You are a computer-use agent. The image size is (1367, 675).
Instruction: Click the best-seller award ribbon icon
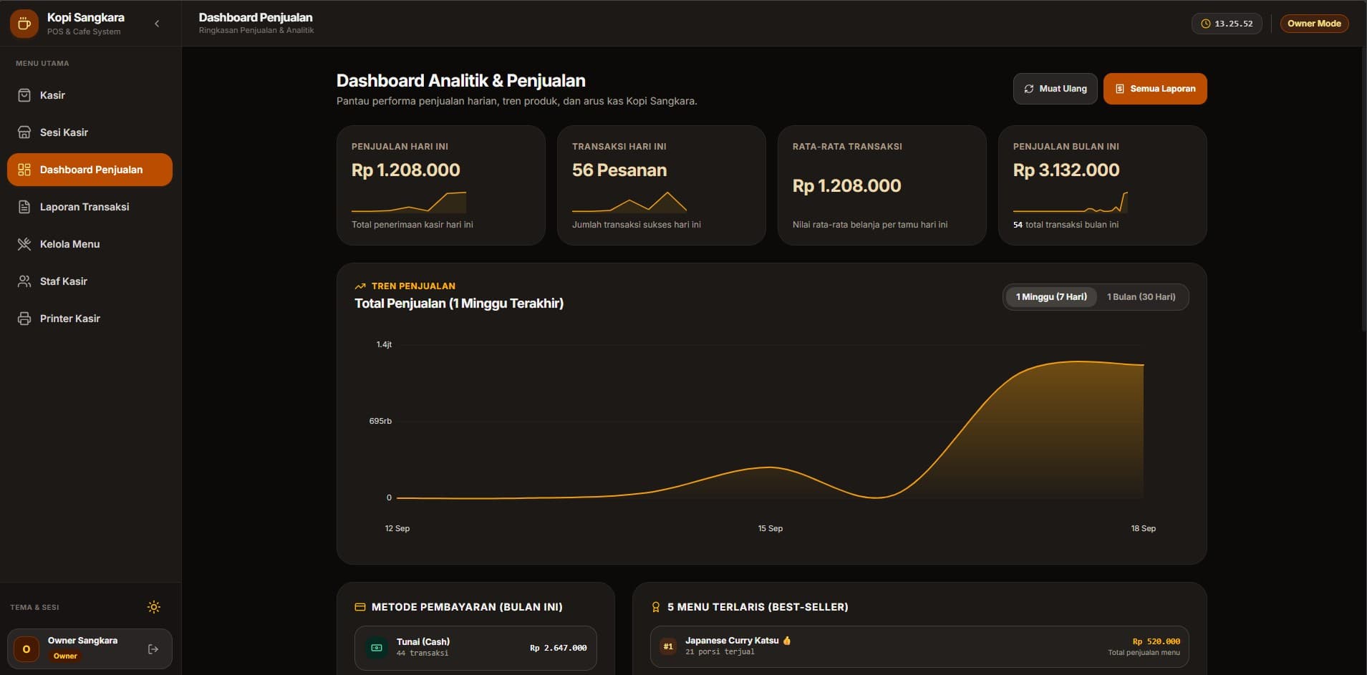coord(655,607)
